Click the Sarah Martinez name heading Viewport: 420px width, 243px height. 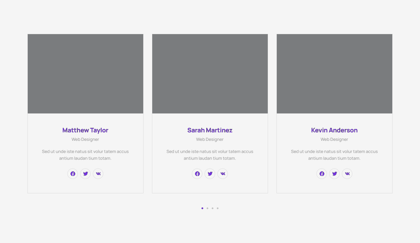pos(210,130)
